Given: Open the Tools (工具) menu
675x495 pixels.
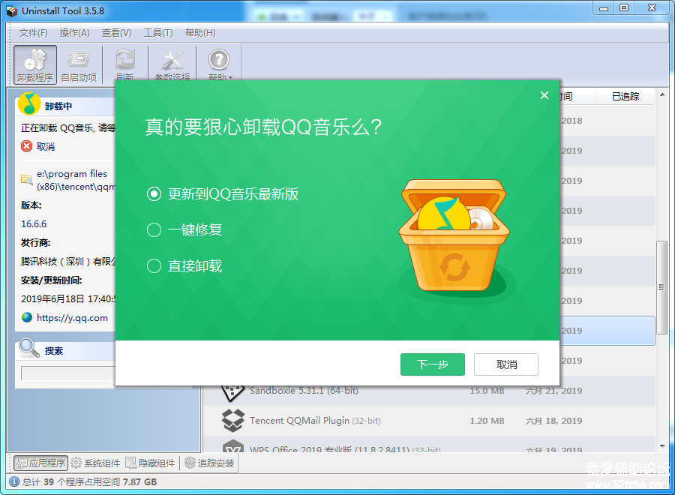Looking at the screenshot, I should 158,33.
